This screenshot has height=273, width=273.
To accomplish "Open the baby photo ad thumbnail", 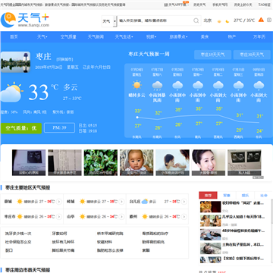I will (136, 162).
